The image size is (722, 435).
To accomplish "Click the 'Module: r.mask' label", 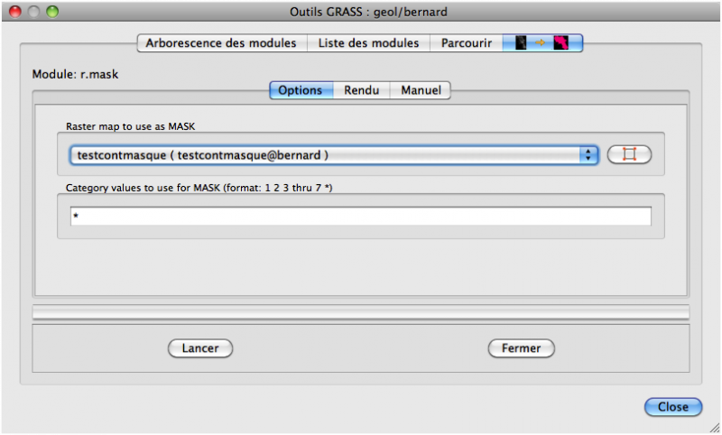I will [x=76, y=73].
